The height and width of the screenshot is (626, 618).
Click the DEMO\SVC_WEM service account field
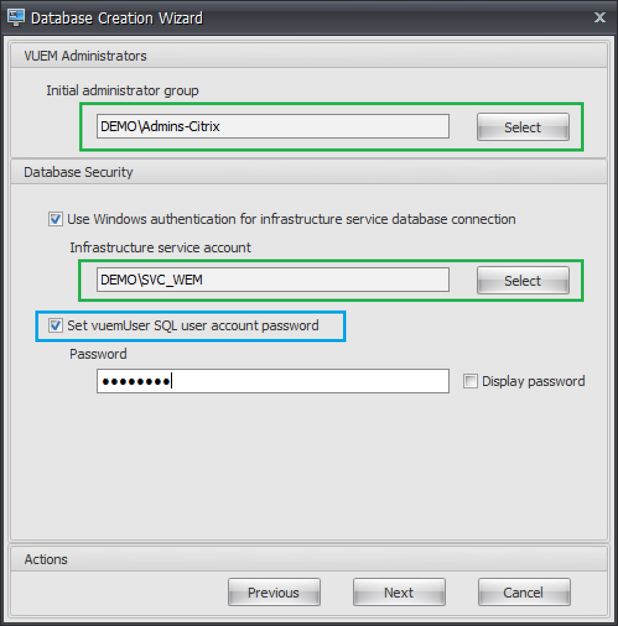[x=272, y=280]
